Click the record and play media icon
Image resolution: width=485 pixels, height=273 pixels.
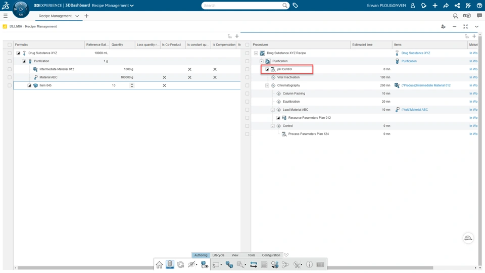pyautogui.click(x=467, y=16)
